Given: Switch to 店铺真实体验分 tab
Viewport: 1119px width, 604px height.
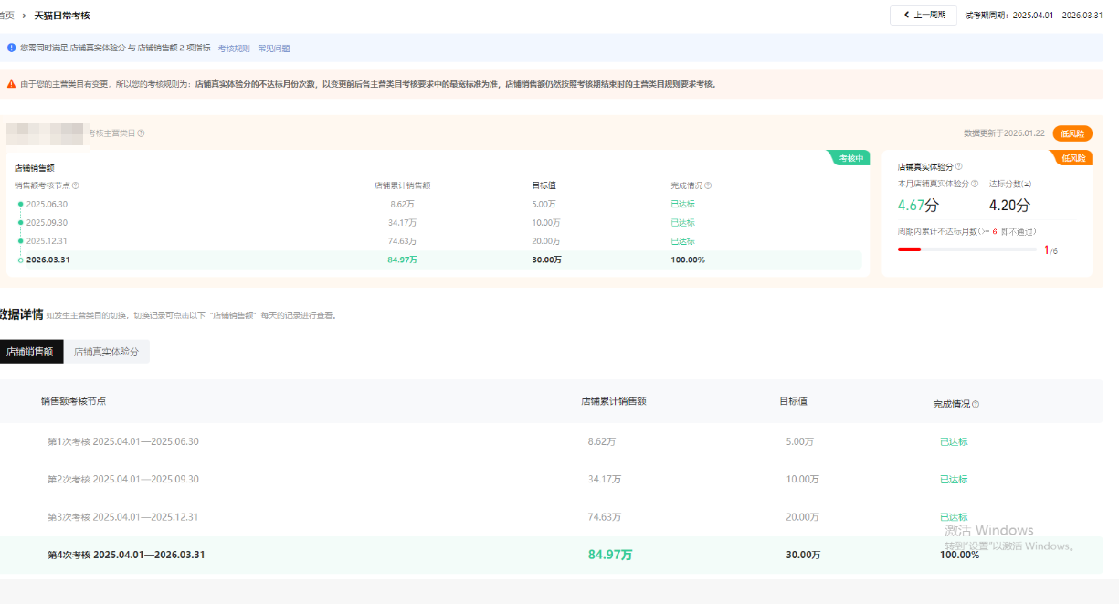Looking at the screenshot, I should pyautogui.click(x=106, y=352).
